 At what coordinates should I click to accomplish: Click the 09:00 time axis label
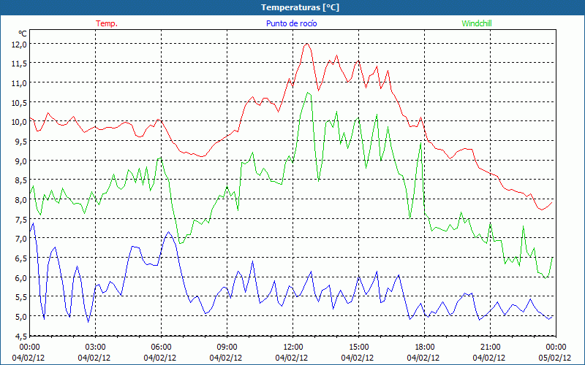tap(227, 347)
